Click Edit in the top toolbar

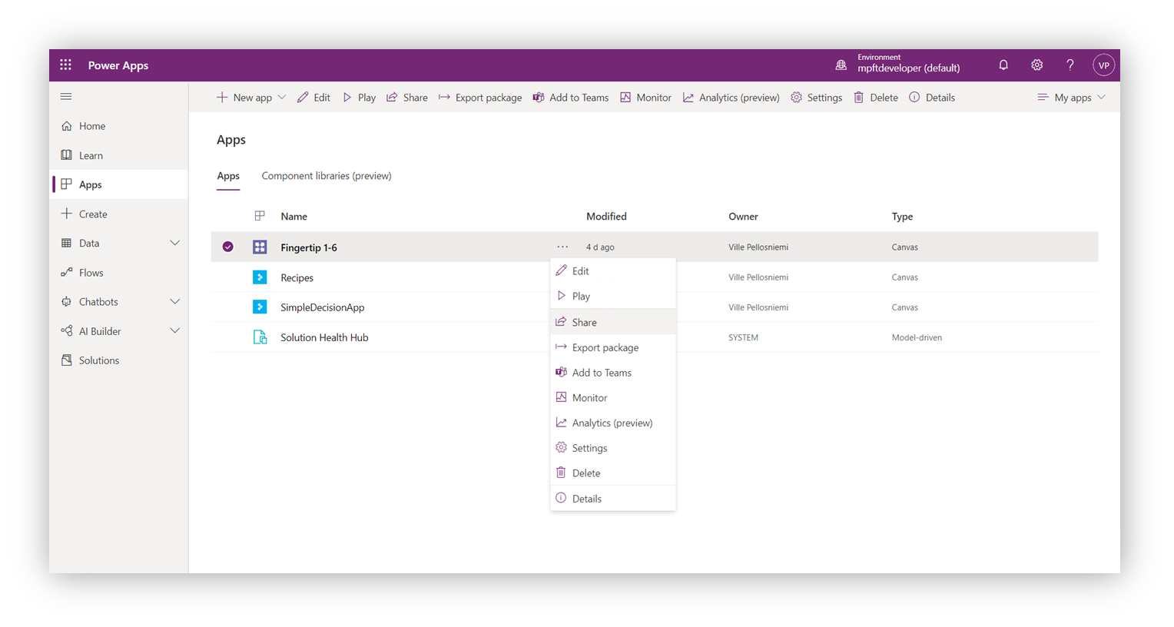coord(313,98)
